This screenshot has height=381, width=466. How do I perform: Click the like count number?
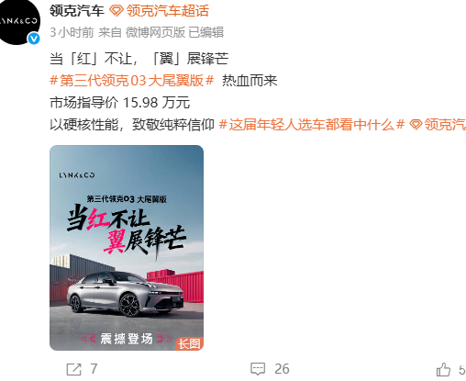[x=462, y=370]
